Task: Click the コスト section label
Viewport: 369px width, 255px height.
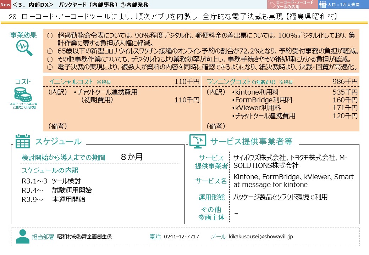Action: click(23, 81)
